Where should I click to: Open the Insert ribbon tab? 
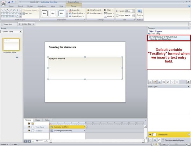tap(20, 6)
